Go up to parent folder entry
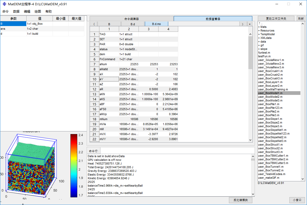The width and height of the screenshot is (307, 205). pos(260,23)
